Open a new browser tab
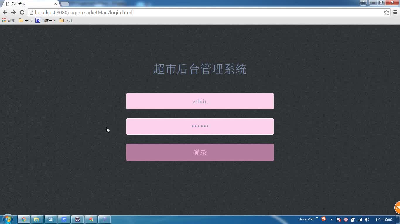 click(x=65, y=4)
